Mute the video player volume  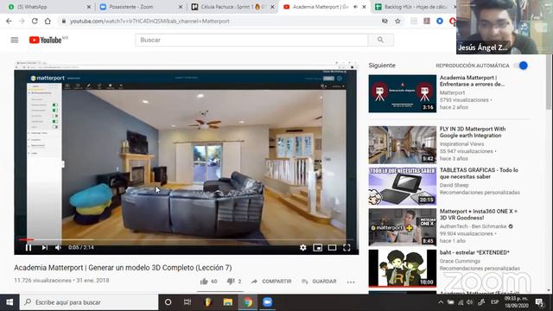pyautogui.click(x=58, y=248)
